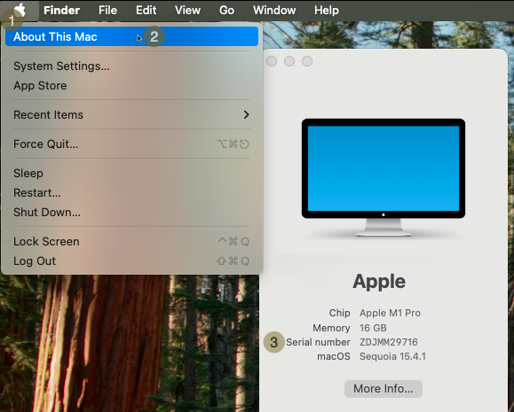Screen dimensions: 514x412
Task: Click Lock Screen menu item
Action: pyautogui.click(x=131, y=242)
